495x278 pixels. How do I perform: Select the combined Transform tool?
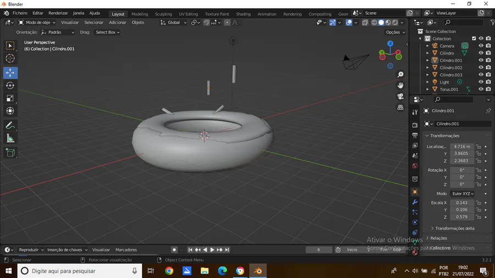pyautogui.click(x=10, y=111)
